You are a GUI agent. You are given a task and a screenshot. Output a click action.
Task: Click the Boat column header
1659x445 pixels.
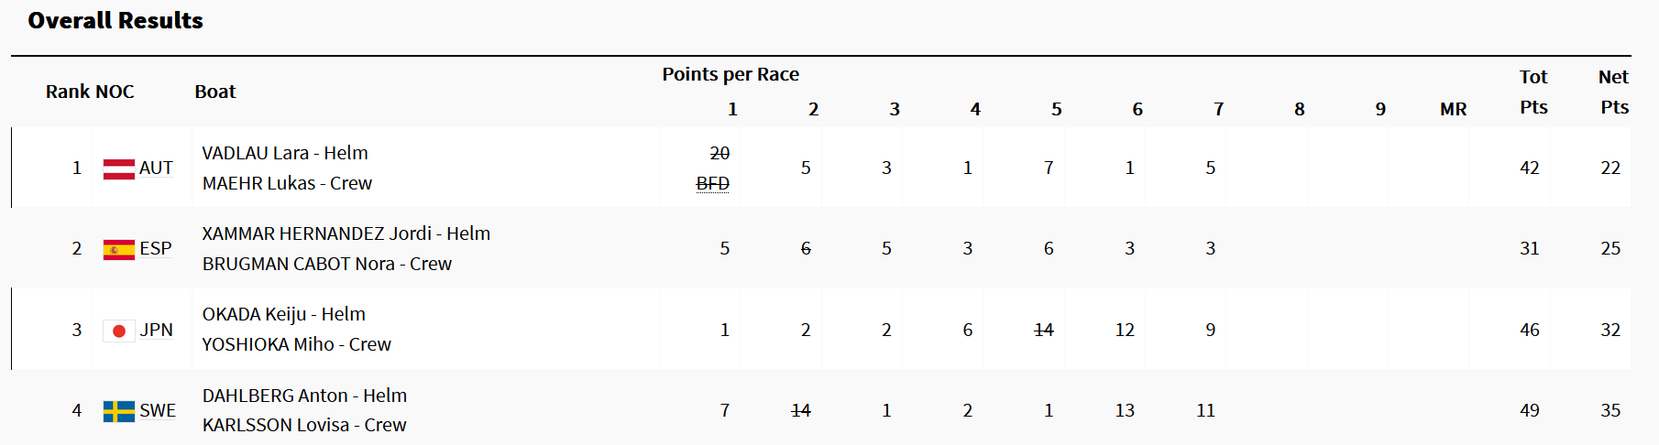coord(215,92)
